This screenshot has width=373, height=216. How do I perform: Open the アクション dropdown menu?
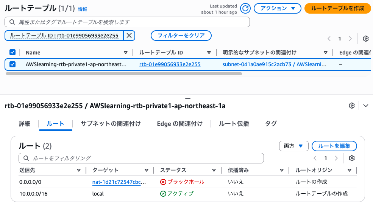point(277,8)
